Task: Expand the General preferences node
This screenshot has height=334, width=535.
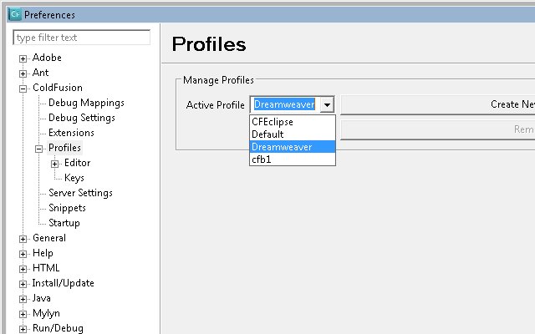Action: [23, 239]
